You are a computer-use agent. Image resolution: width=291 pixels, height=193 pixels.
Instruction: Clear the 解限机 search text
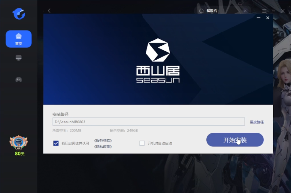pyautogui.click(x=245, y=11)
